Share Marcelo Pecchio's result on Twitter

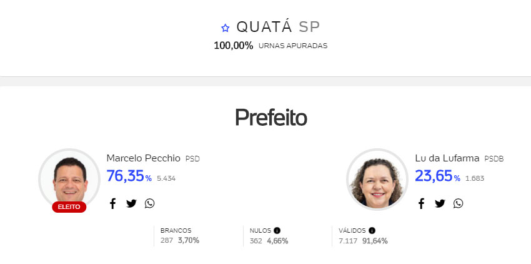pyautogui.click(x=131, y=203)
